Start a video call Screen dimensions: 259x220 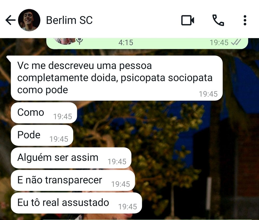[x=188, y=20]
